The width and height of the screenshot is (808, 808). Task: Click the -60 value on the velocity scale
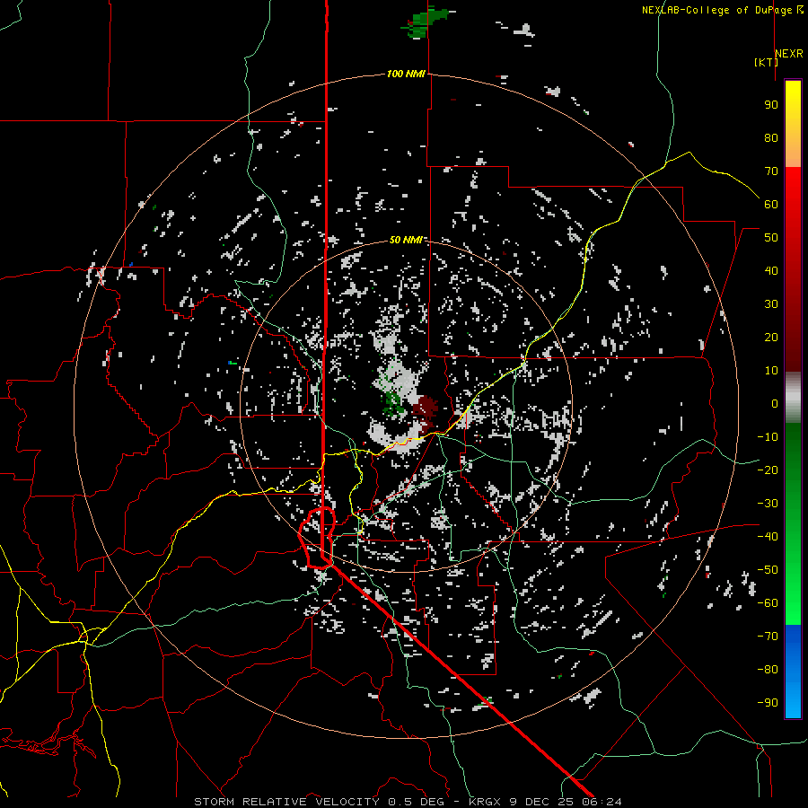point(768,603)
